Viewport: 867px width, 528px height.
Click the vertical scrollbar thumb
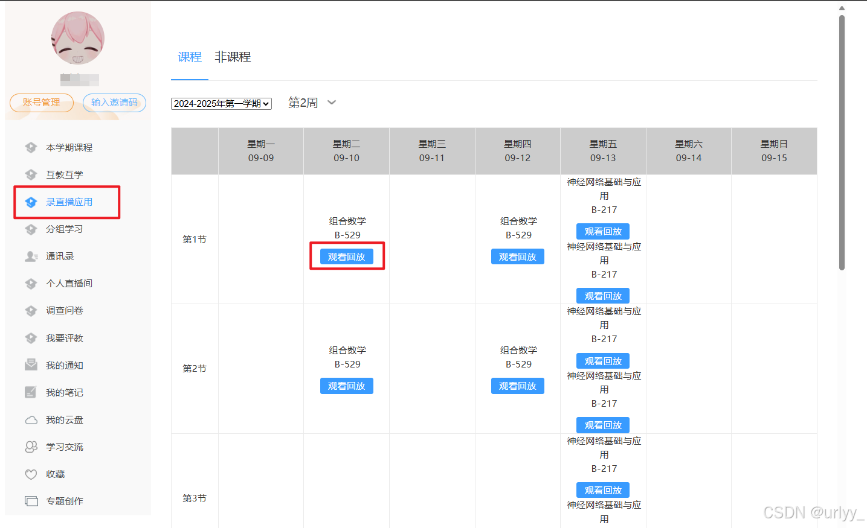coord(842,142)
